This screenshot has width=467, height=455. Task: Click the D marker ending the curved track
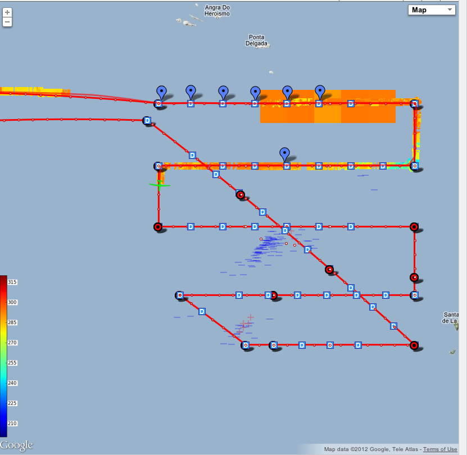coord(147,120)
